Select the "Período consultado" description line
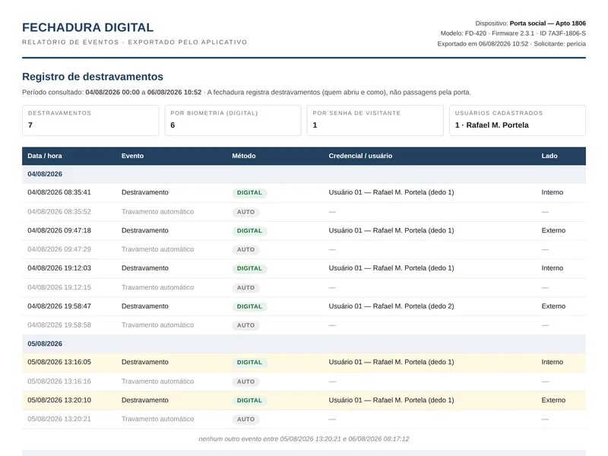 (x=246, y=92)
